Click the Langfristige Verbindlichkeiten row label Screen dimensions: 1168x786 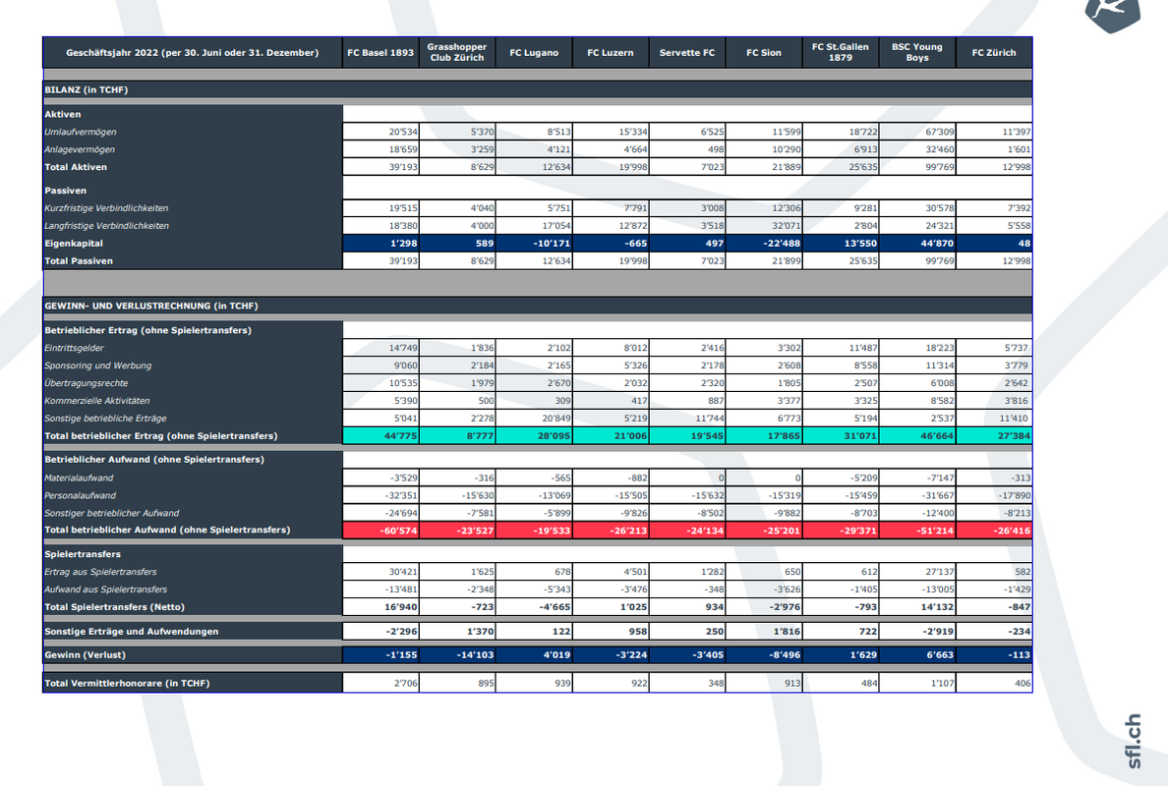106,226
